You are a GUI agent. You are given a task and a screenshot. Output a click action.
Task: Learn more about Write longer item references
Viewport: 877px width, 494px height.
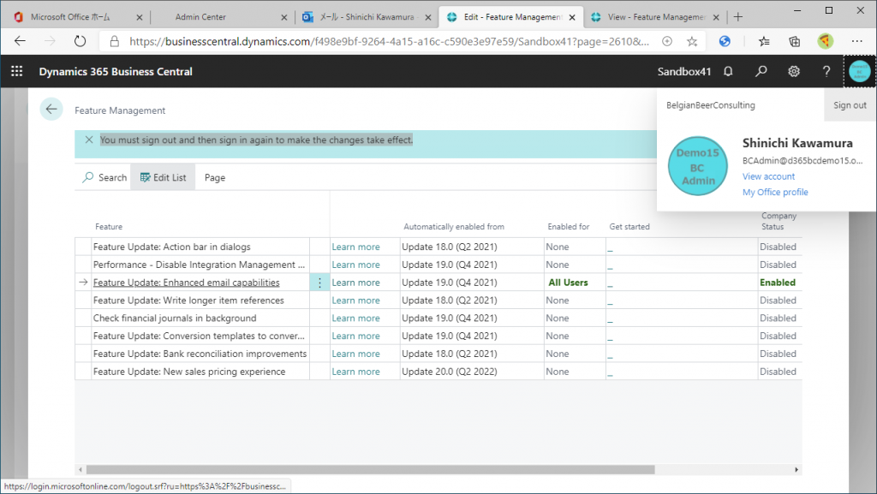355,301
